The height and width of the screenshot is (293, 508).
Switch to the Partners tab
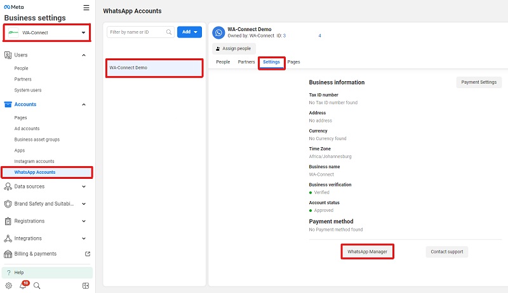(246, 62)
